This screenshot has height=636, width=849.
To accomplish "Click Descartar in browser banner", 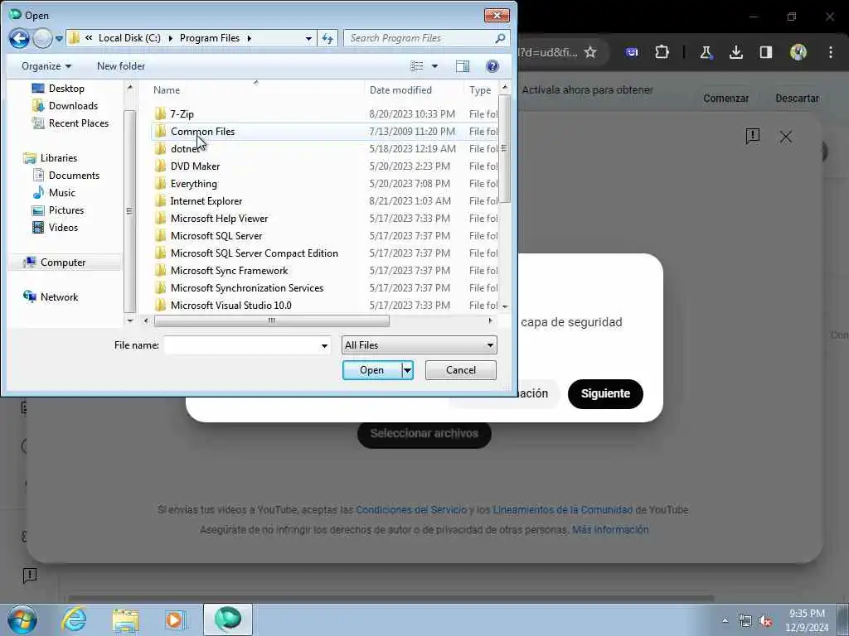I will (x=797, y=99).
